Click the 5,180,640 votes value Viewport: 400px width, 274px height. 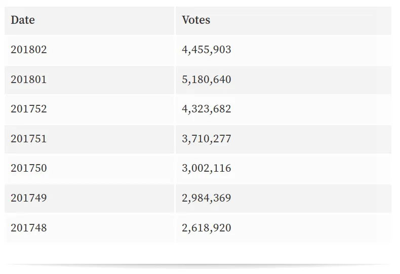click(207, 80)
